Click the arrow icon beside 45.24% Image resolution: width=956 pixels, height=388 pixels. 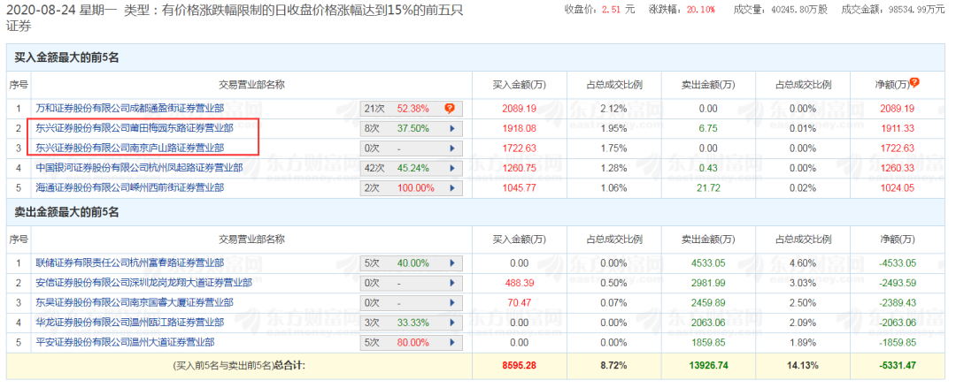point(452,168)
